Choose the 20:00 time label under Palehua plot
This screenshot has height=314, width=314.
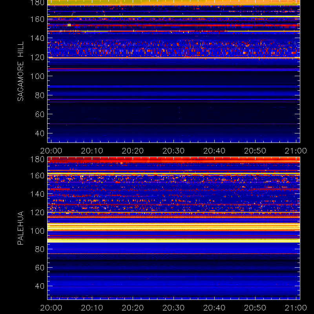click(51, 308)
